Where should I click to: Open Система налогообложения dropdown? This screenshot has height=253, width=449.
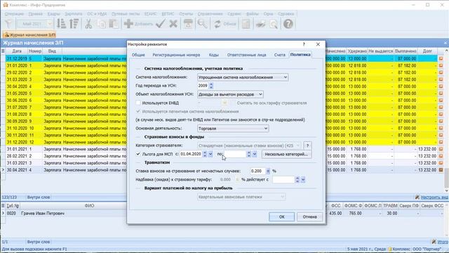pos(286,77)
